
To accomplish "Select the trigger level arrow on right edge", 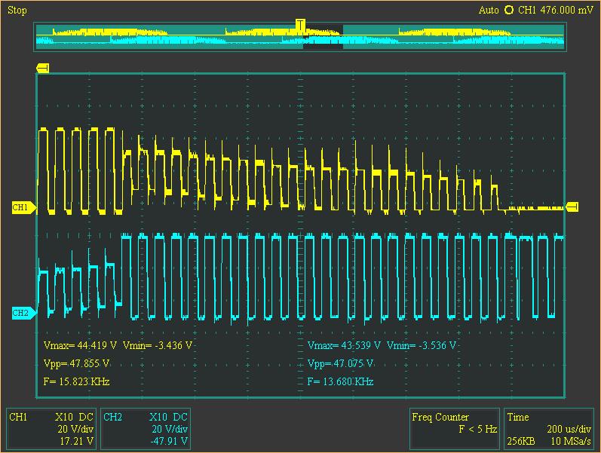I will tap(572, 207).
